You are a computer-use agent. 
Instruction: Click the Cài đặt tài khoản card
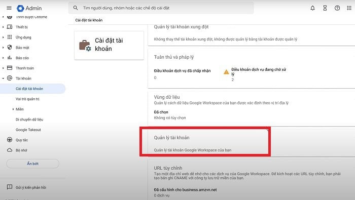pos(109,46)
